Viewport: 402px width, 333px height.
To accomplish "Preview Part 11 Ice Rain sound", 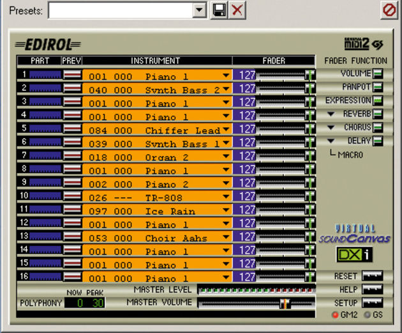I will [x=72, y=209].
